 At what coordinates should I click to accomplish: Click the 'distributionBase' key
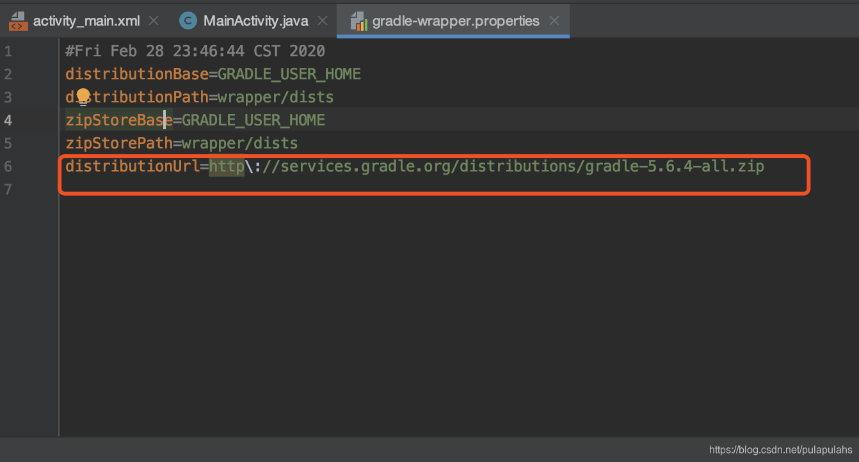(137, 74)
